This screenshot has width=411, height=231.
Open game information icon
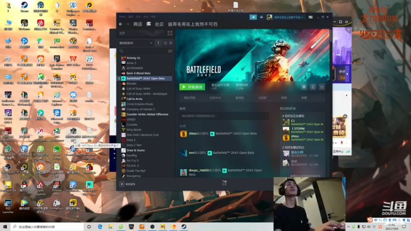point(313,87)
